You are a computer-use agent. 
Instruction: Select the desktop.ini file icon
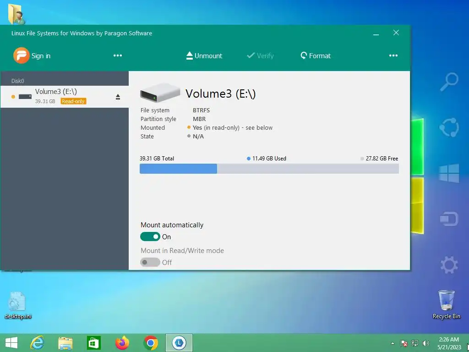click(18, 305)
